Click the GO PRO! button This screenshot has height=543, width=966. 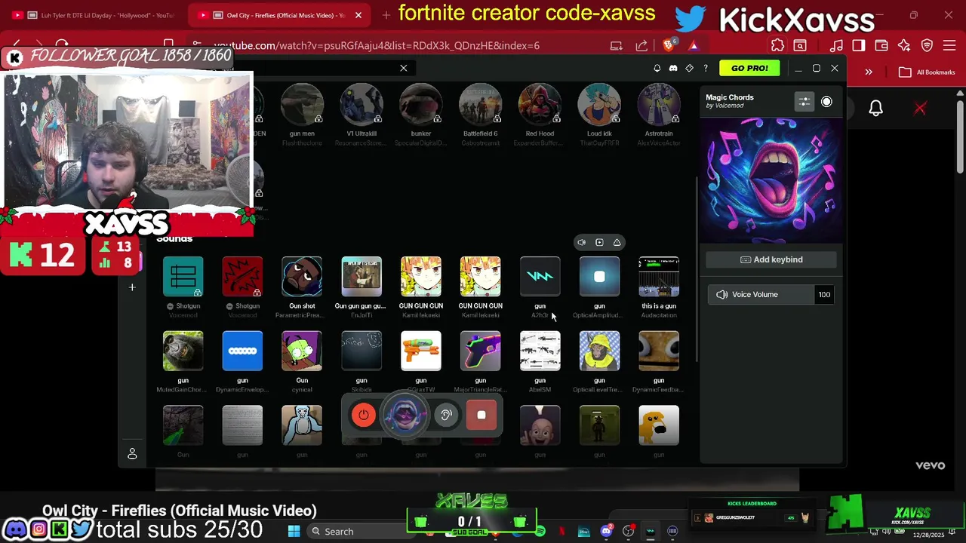pyautogui.click(x=749, y=68)
